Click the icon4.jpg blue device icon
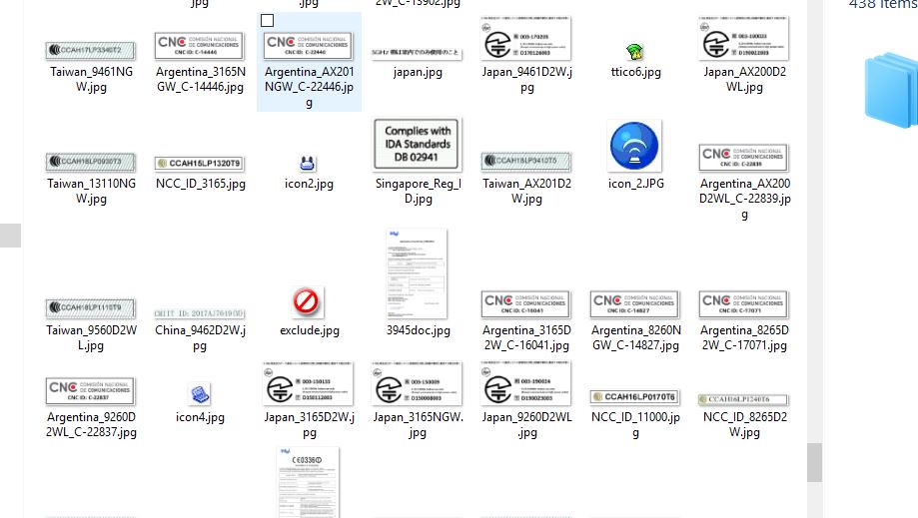Viewport: 918px width, 518px height. pyautogui.click(x=200, y=394)
